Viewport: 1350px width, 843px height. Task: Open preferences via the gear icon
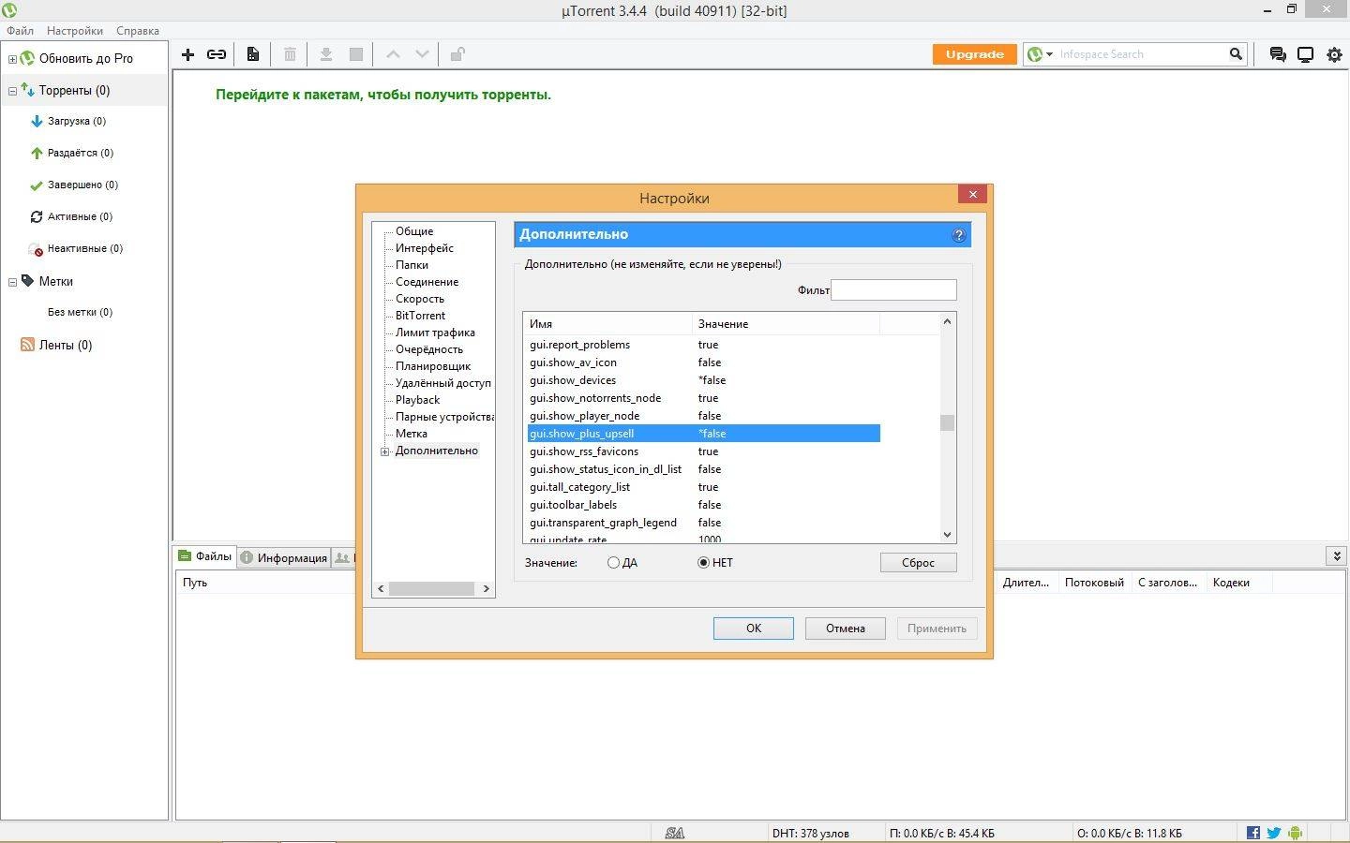coord(1333,53)
